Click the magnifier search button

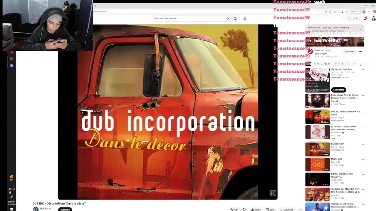click(235, 18)
